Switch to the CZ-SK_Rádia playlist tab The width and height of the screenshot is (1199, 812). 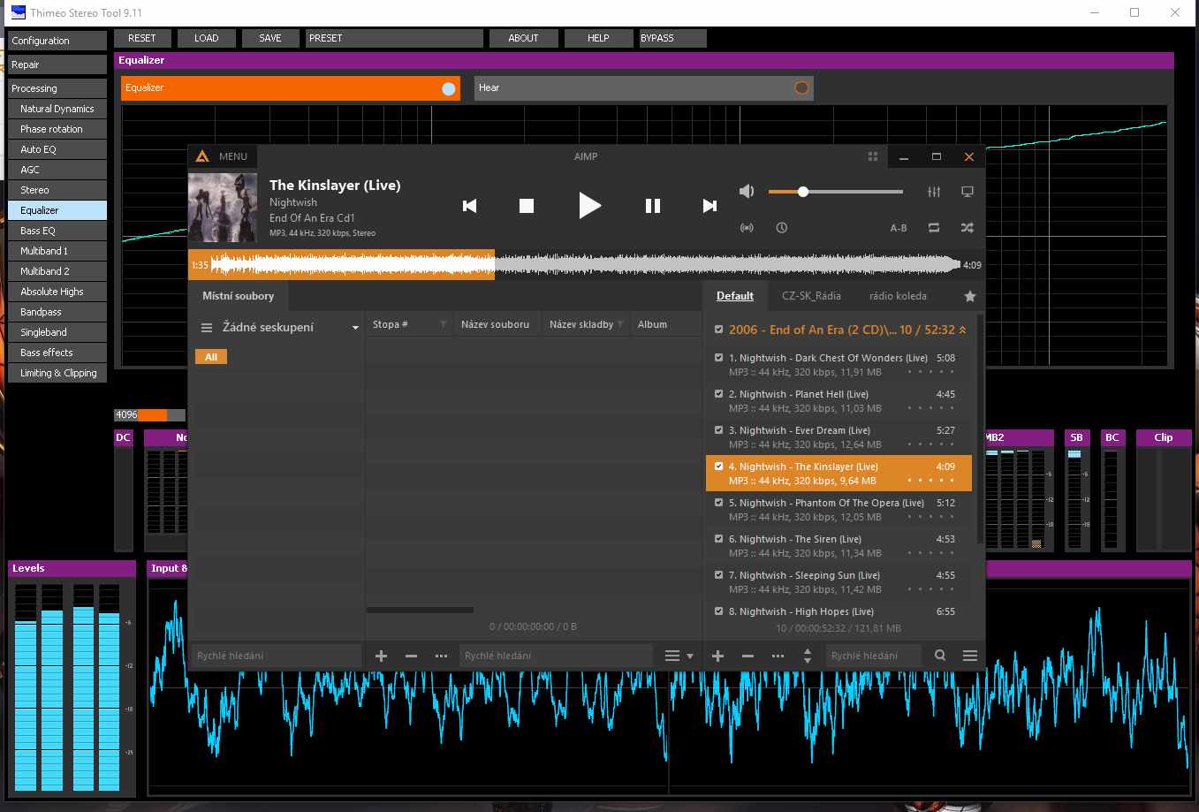click(x=811, y=296)
